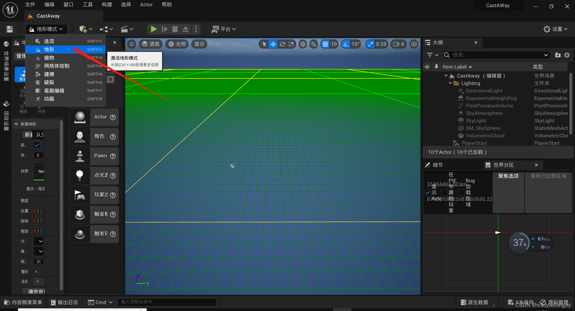Open the Blueprints dropdown in the toolbar
This screenshot has width=575, height=311.
coord(106,29)
